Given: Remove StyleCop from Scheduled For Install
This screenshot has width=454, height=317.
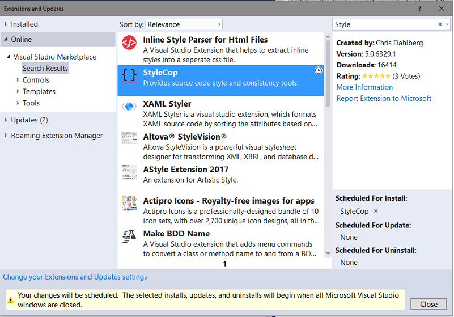Looking at the screenshot, I should (376, 211).
